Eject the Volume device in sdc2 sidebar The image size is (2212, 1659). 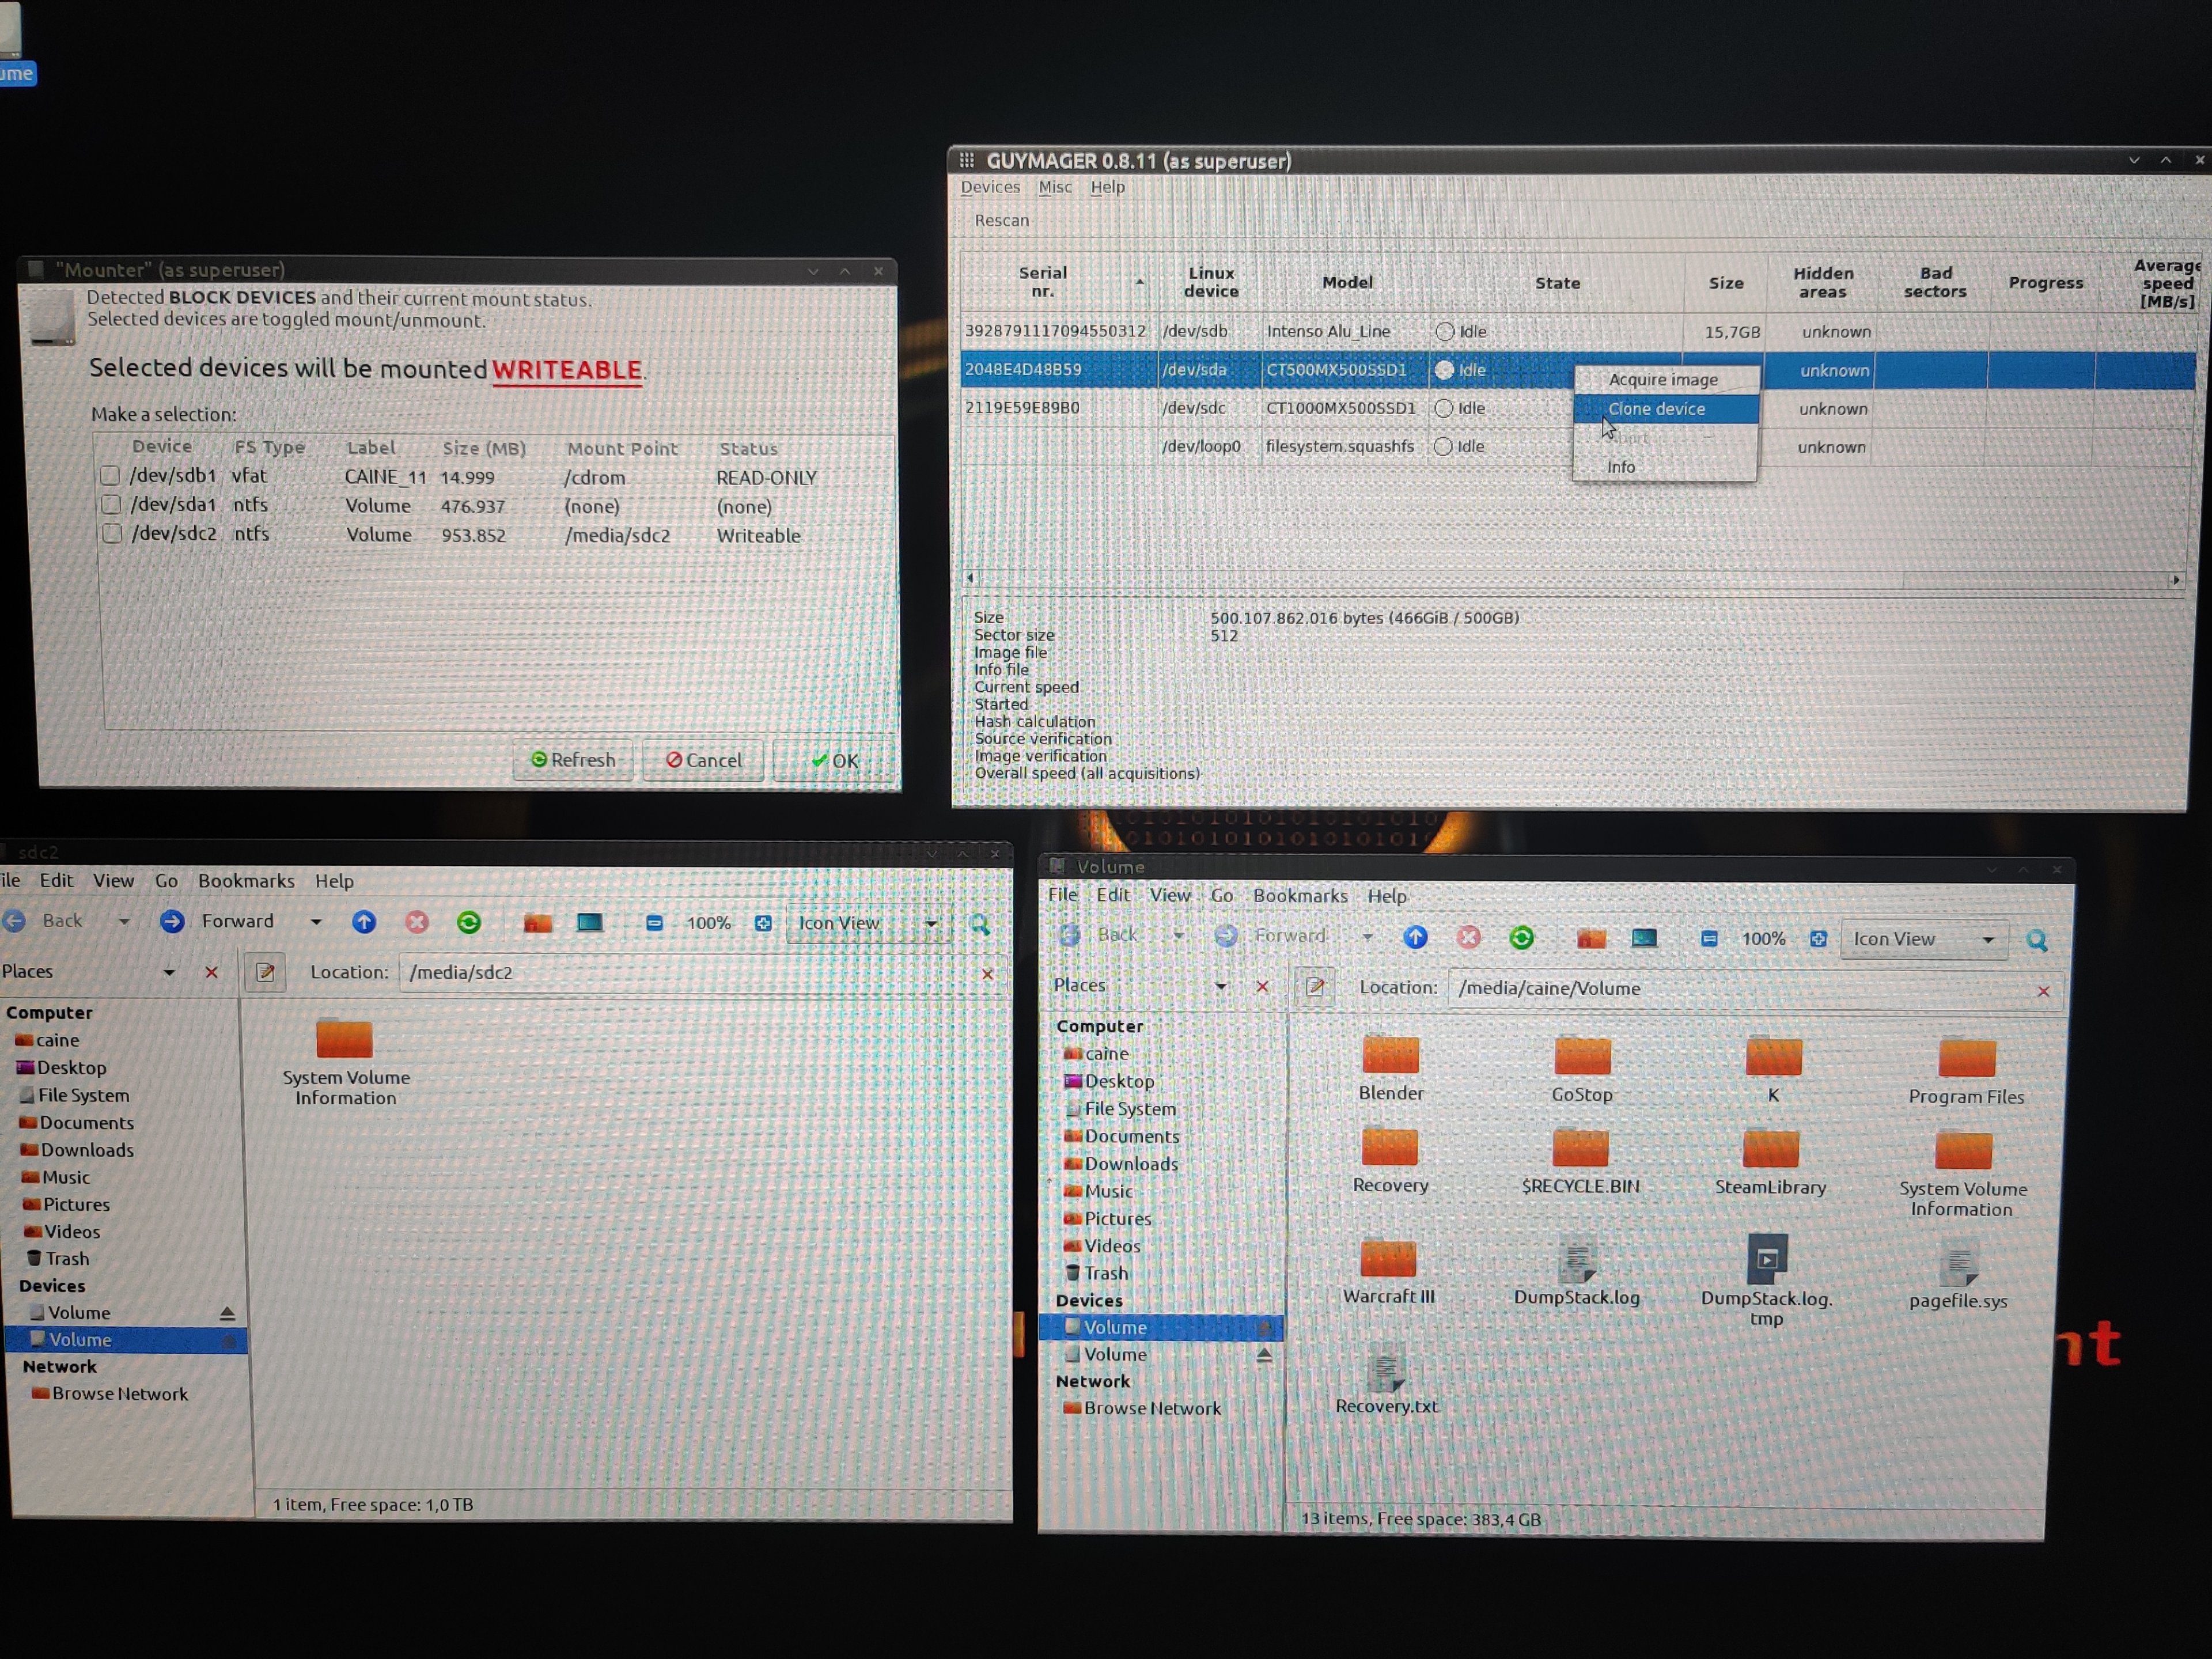coord(227,1313)
